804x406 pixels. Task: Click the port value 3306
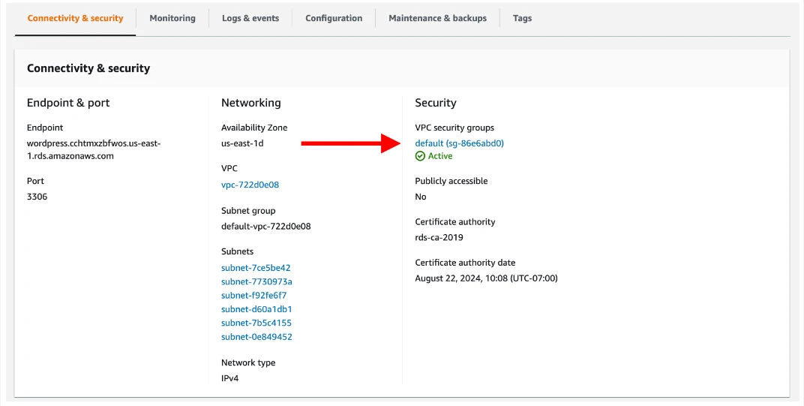(x=37, y=197)
